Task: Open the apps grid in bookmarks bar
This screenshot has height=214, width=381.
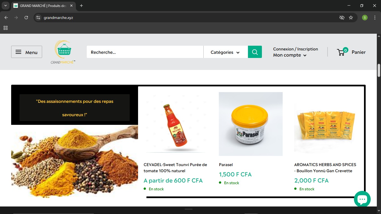Action: tap(6, 28)
